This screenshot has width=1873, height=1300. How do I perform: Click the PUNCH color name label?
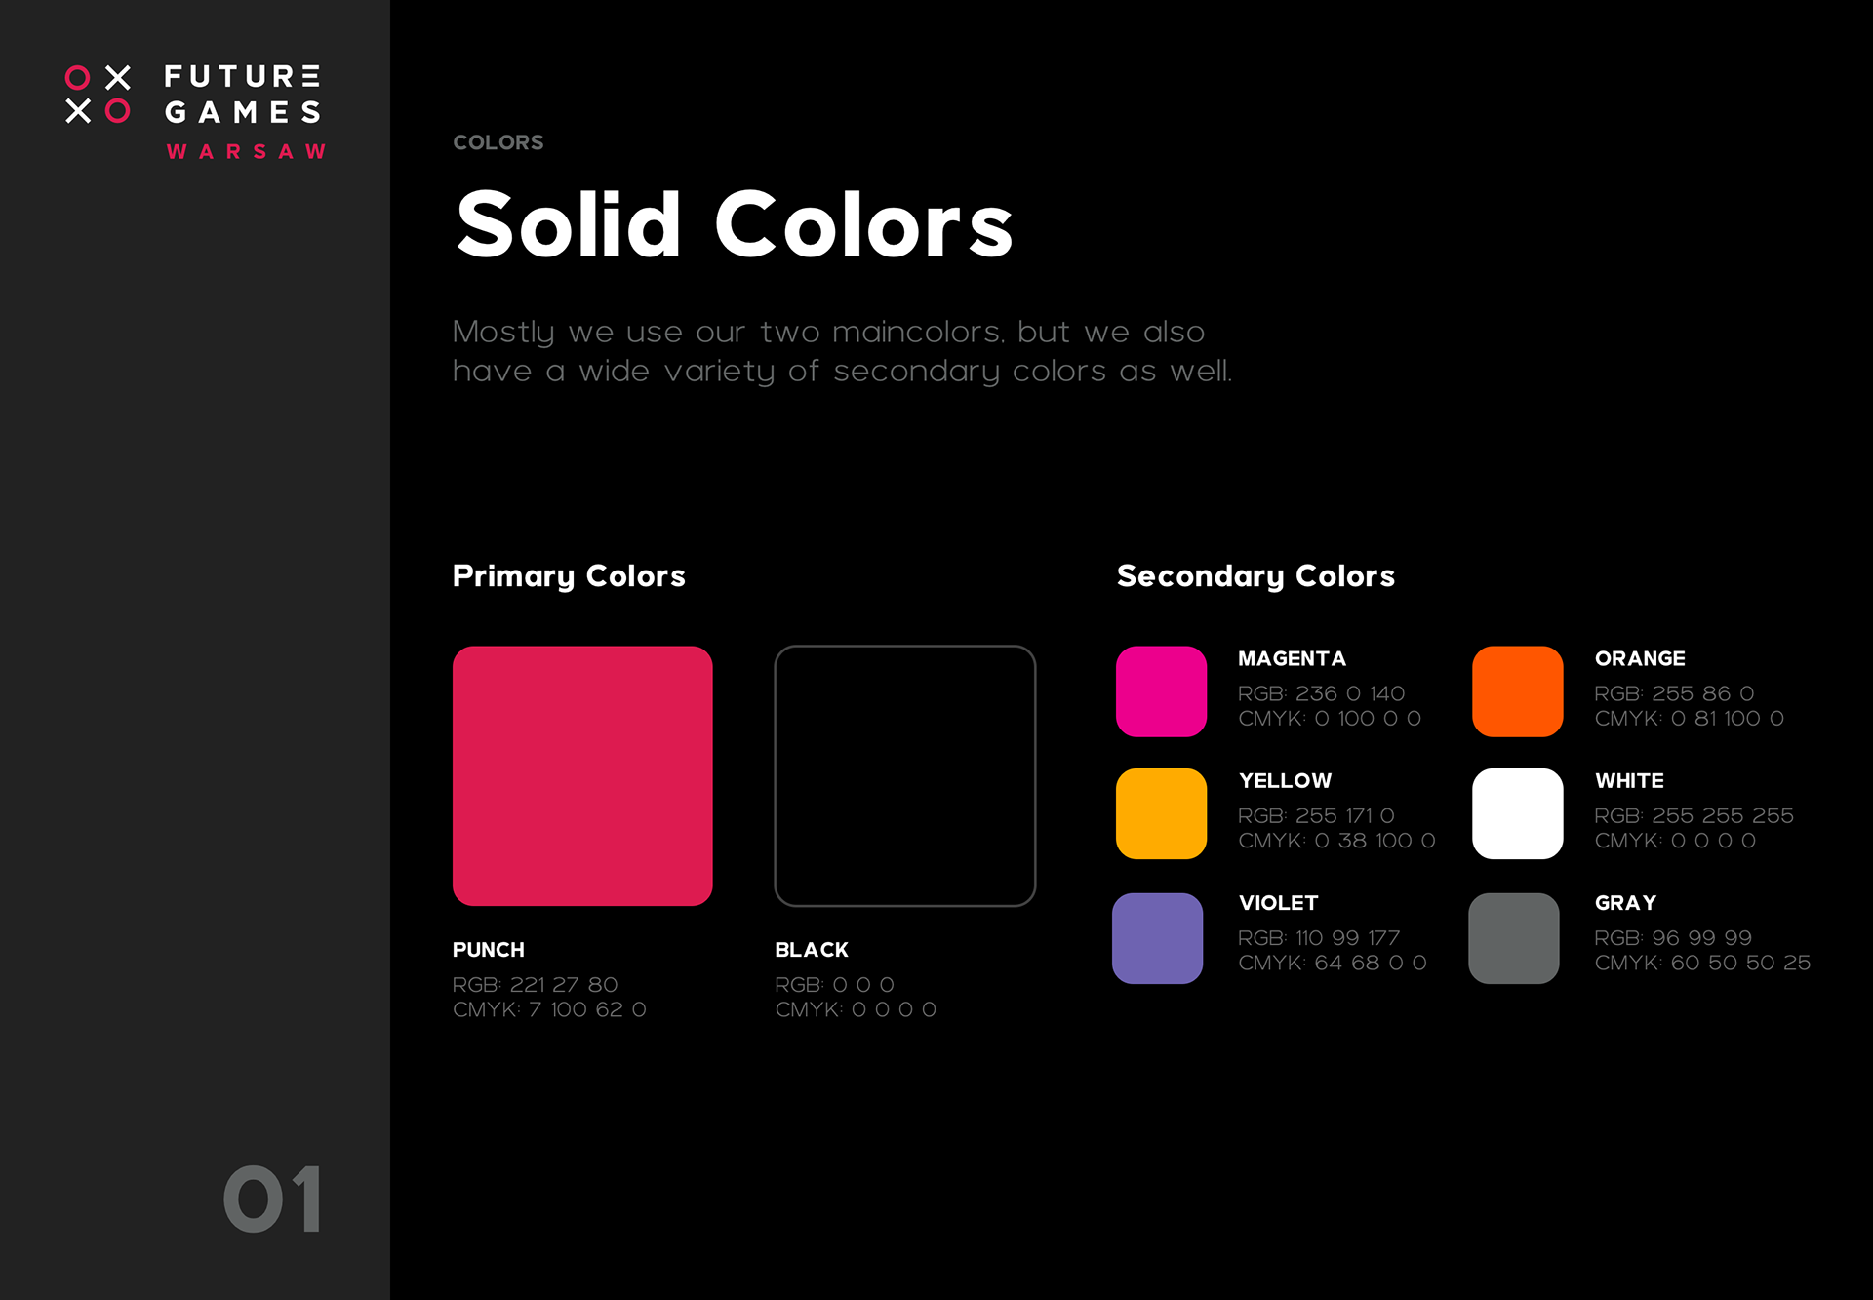pos(488,950)
